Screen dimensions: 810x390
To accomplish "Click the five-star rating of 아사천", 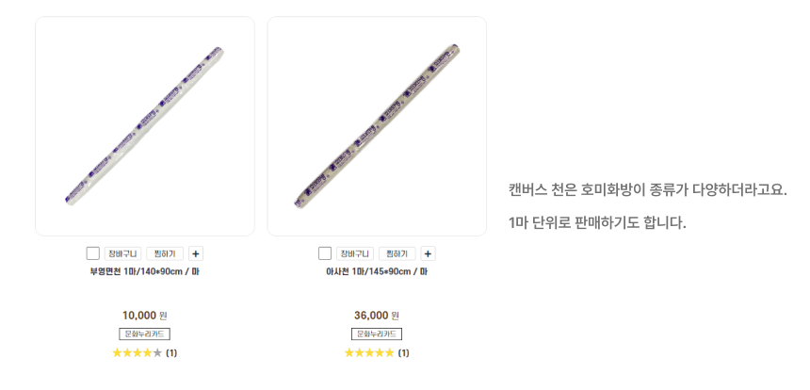I will point(369,353).
